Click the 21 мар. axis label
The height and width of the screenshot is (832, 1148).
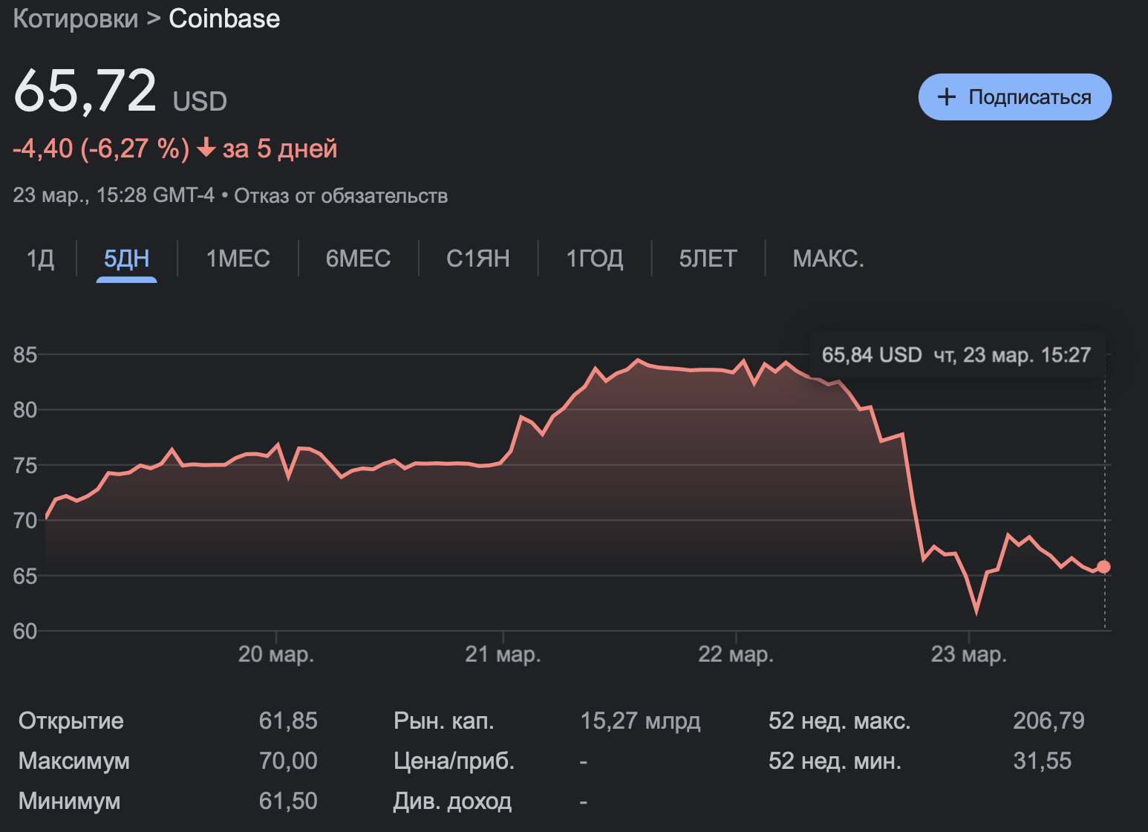[503, 654]
